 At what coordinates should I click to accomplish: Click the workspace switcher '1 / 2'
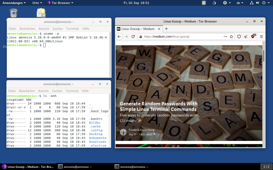pos(266,167)
